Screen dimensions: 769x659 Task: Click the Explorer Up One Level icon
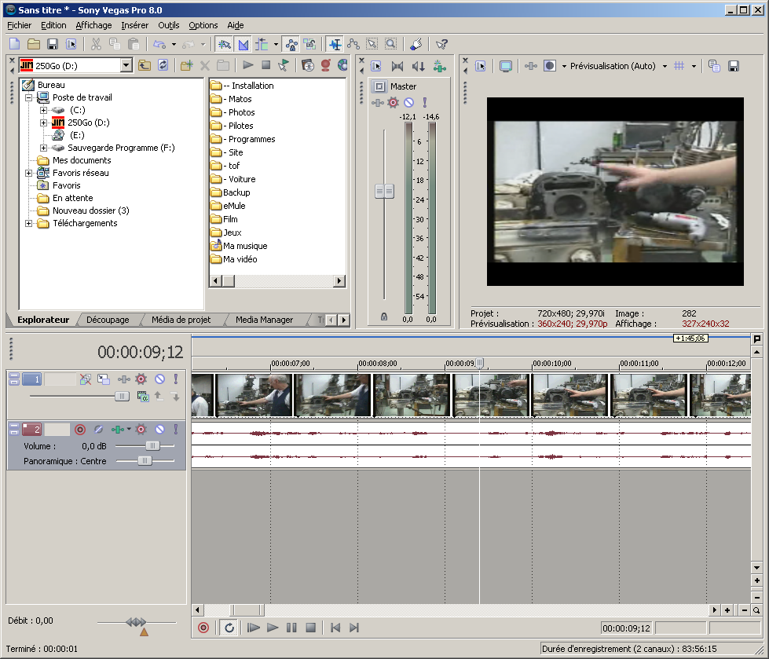click(x=145, y=65)
